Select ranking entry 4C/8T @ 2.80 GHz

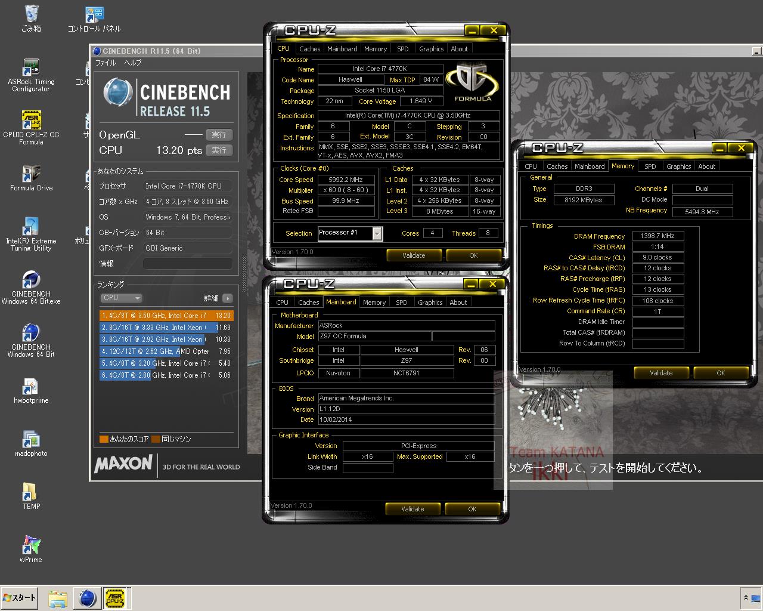(x=166, y=375)
